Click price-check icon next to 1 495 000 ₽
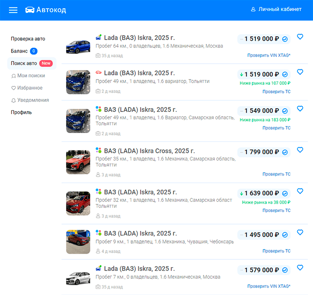Viewport: 313px width, 295px height. [285, 235]
